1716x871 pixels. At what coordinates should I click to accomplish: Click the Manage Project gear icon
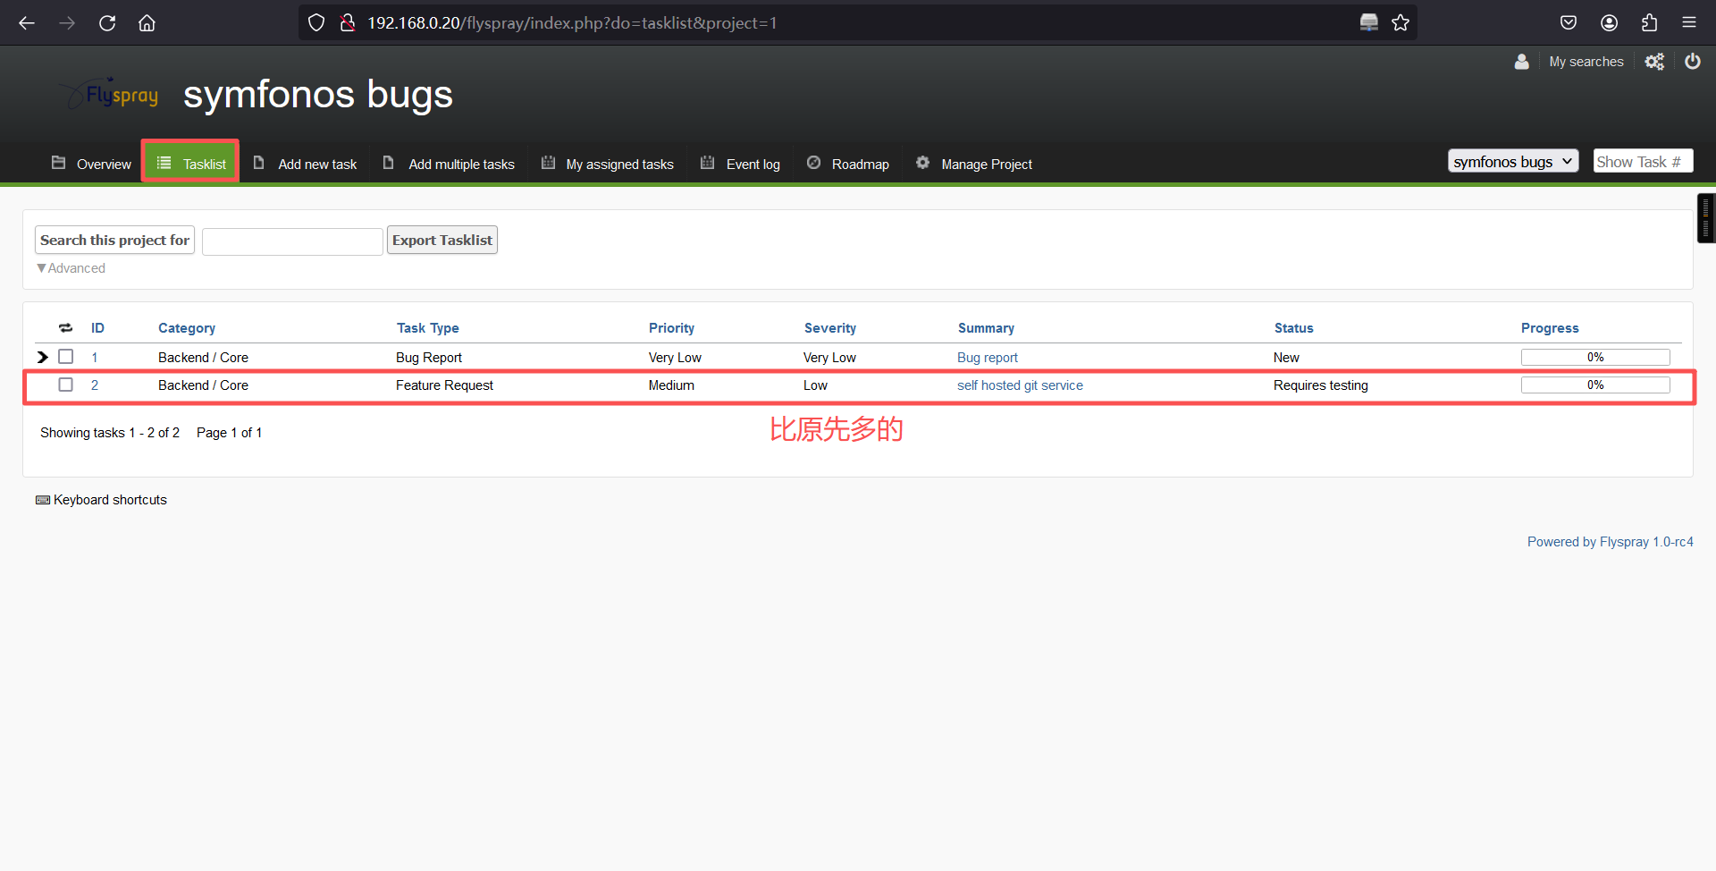click(922, 163)
